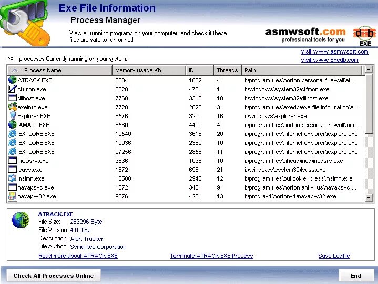The height and width of the screenshot is (284, 378).
Task: Click the ctfmon.exe pen icon
Action: 12,89
